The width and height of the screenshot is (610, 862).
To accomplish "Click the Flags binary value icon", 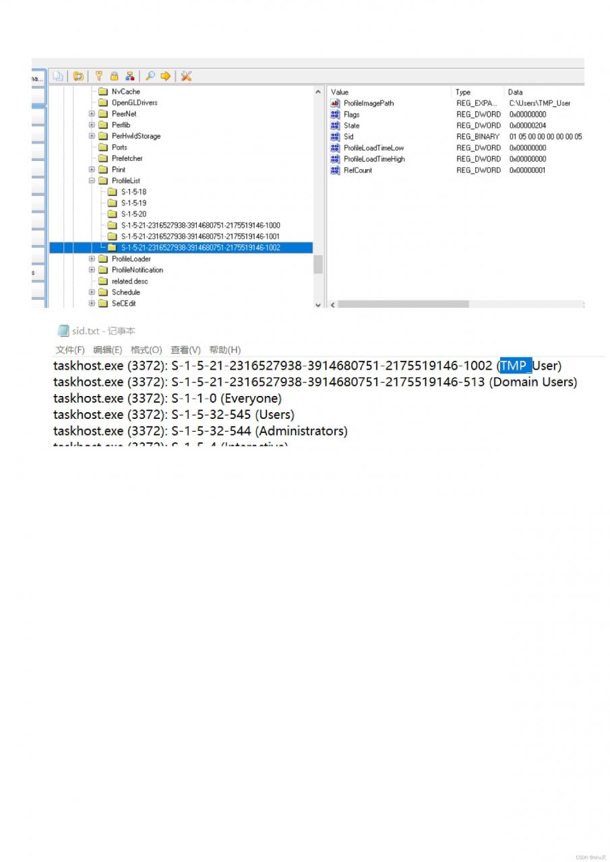I will click(x=335, y=114).
